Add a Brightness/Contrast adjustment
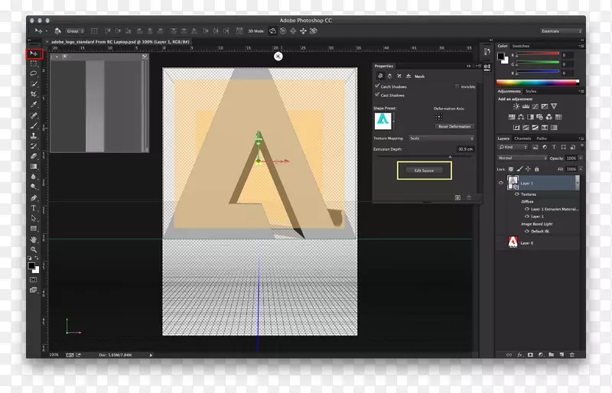This screenshot has height=393, width=612. (x=516, y=106)
